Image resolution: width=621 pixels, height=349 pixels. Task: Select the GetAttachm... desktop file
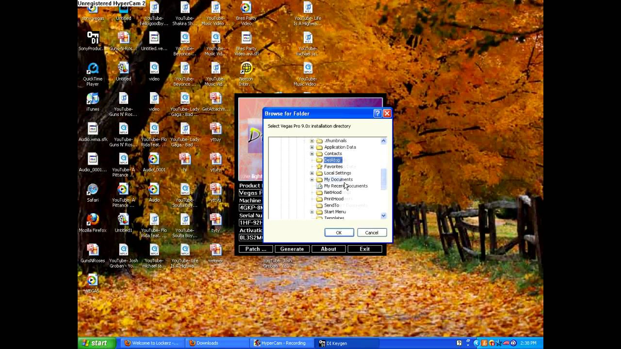215,102
